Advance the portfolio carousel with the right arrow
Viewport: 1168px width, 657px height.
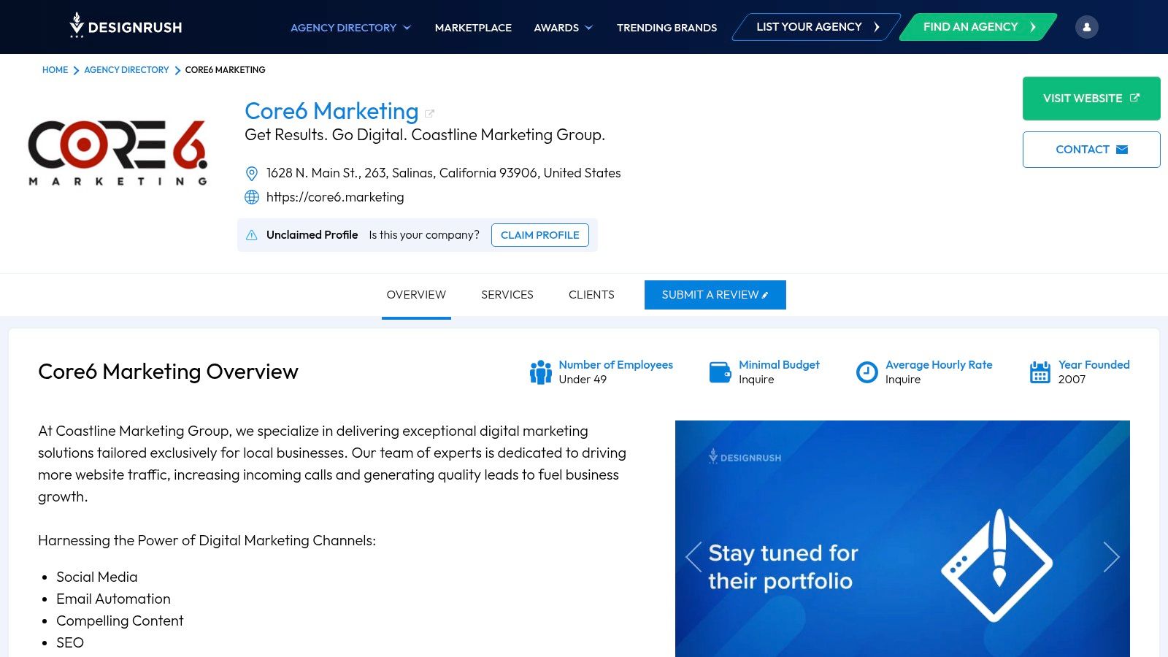tap(1111, 556)
